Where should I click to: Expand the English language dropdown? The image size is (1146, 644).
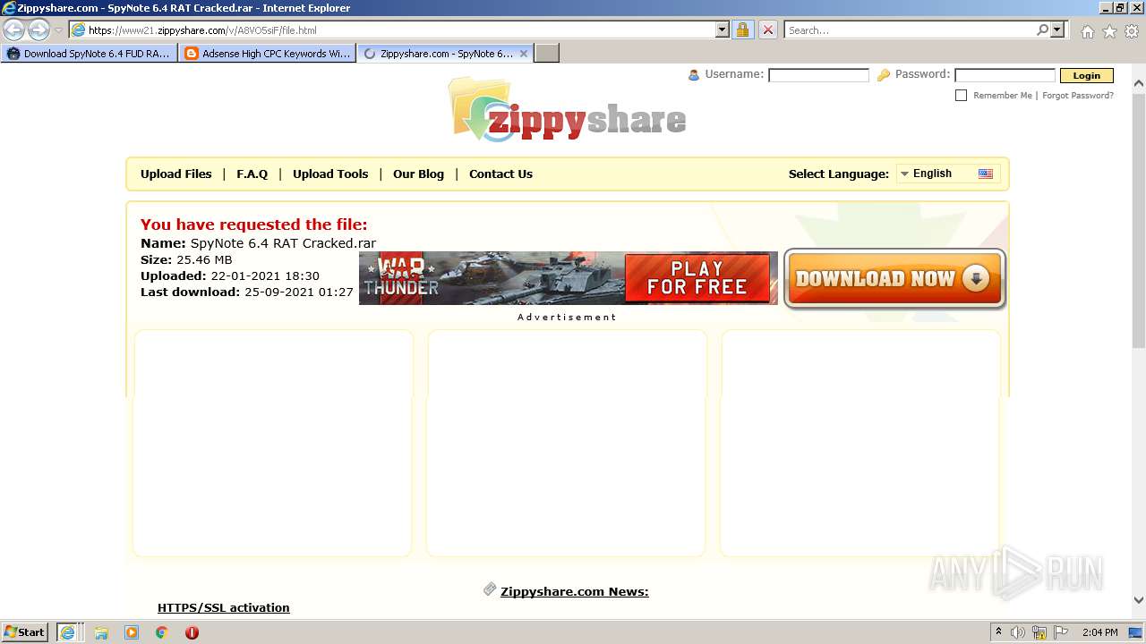pos(947,174)
